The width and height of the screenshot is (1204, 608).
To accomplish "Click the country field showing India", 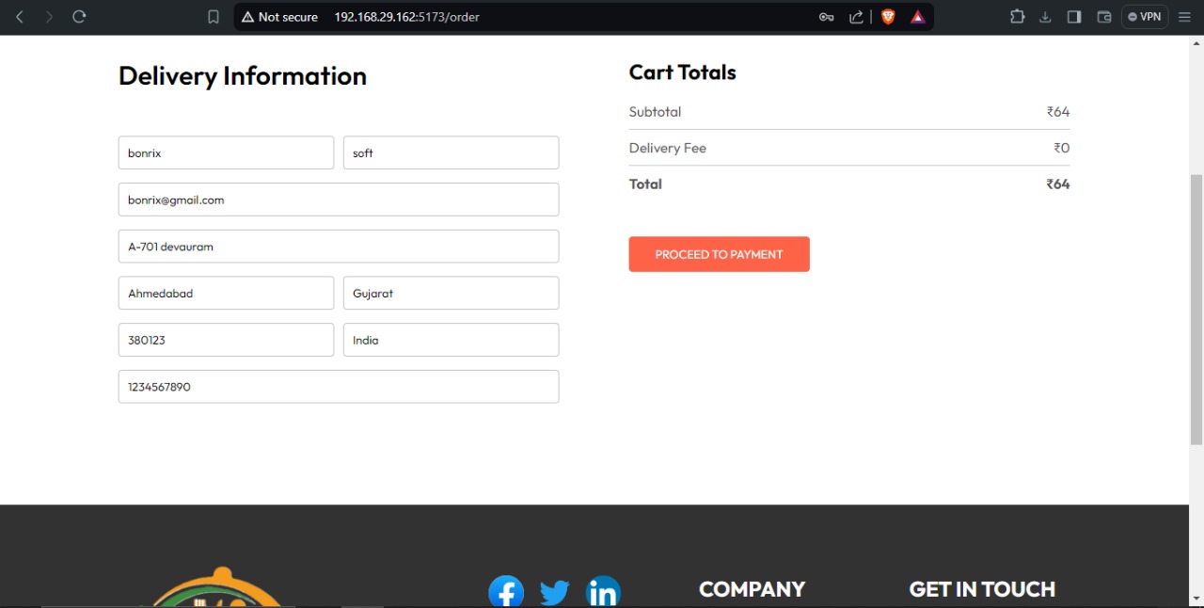I will [x=451, y=340].
